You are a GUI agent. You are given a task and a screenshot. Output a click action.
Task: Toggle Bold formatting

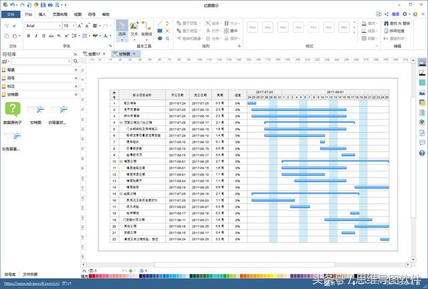click(x=28, y=35)
